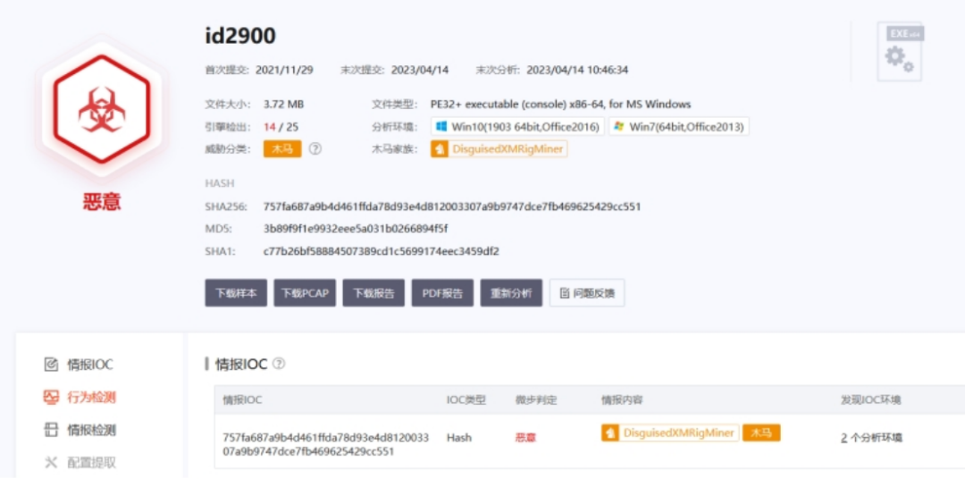Click the 微步判定 column header
This screenshot has width=965, height=479.
tap(536, 400)
